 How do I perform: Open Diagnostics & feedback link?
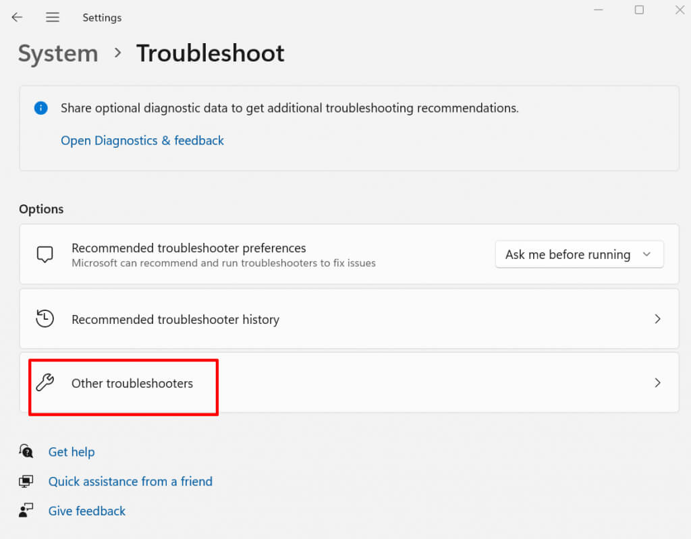pyautogui.click(x=142, y=140)
